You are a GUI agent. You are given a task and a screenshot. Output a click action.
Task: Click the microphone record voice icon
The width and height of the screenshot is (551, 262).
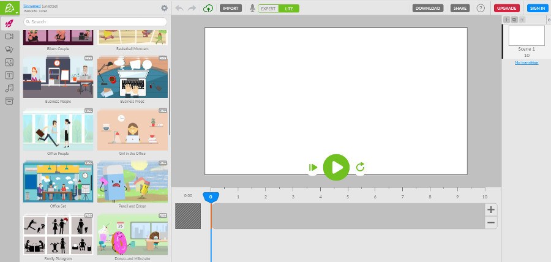[252, 8]
